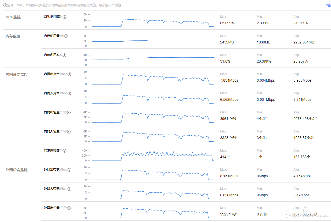The height and width of the screenshot is (222, 331).
Task: Click the Max value 7.834Mbps
Action: [x=229, y=80]
